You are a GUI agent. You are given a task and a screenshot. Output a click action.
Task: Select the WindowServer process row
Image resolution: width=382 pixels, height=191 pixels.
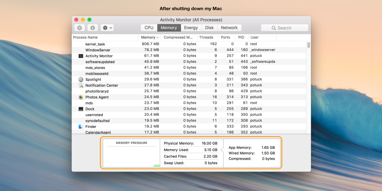pos(189,50)
